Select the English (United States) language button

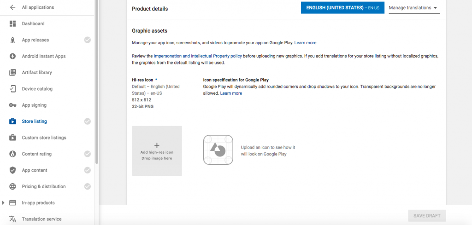pos(342,8)
